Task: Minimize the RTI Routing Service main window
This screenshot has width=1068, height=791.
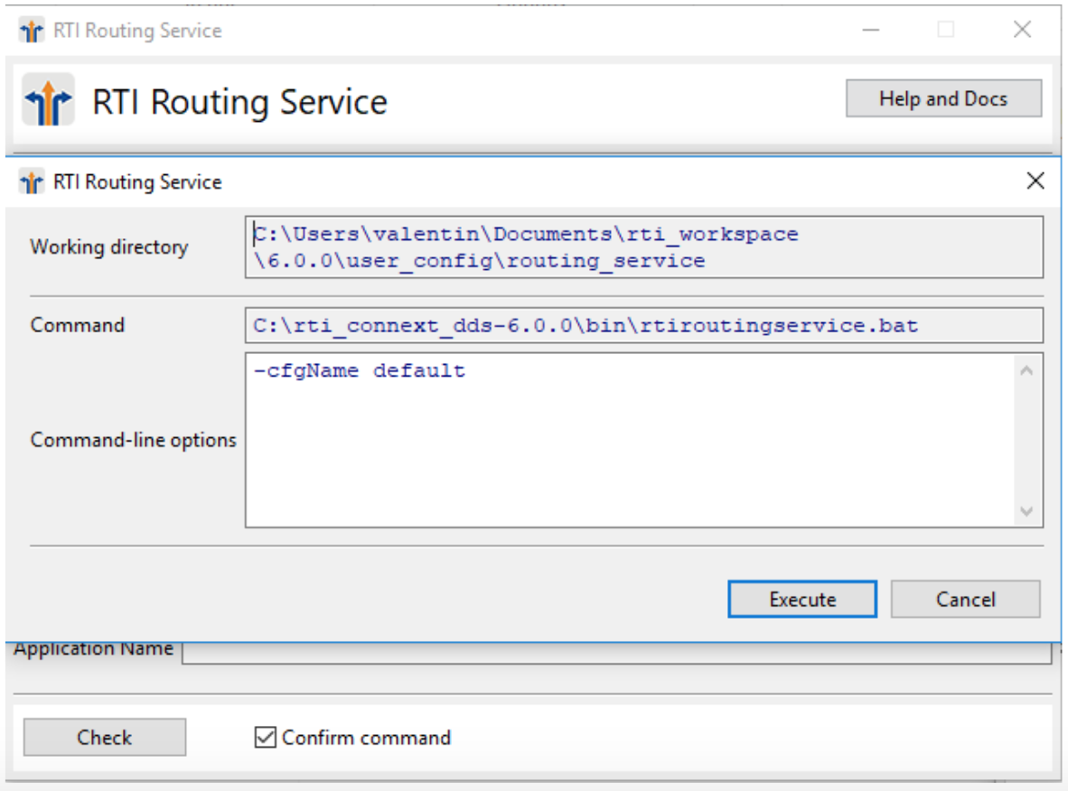Action: pyautogui.click(x=871, y=30)
